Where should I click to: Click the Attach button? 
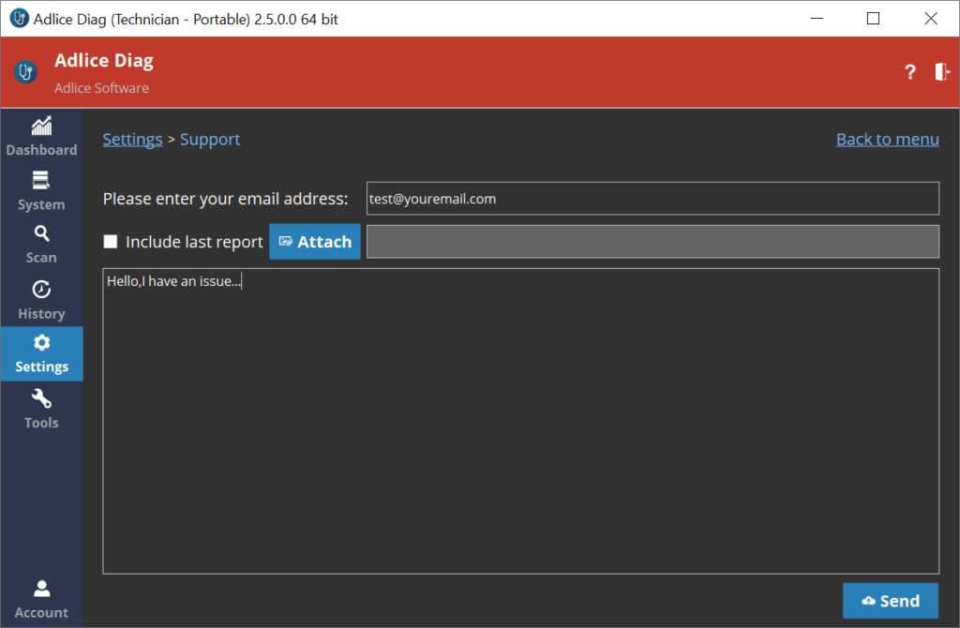315,242
